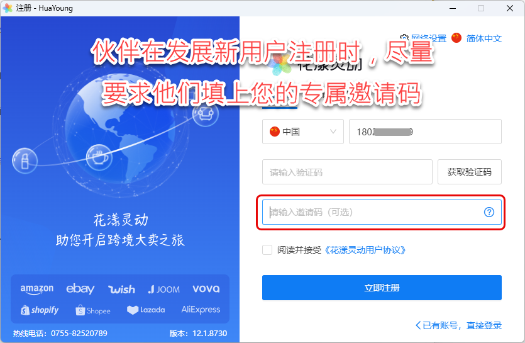Click the Shopify logo

40,310
